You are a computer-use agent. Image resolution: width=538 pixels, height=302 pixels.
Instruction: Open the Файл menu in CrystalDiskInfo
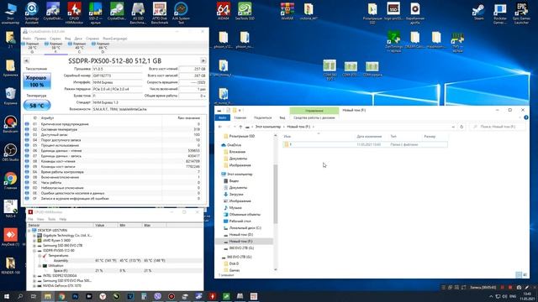pos(27,39)
